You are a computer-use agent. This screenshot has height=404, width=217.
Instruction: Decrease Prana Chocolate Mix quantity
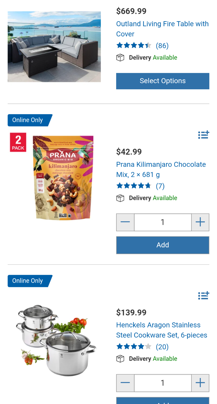[125, 222]
